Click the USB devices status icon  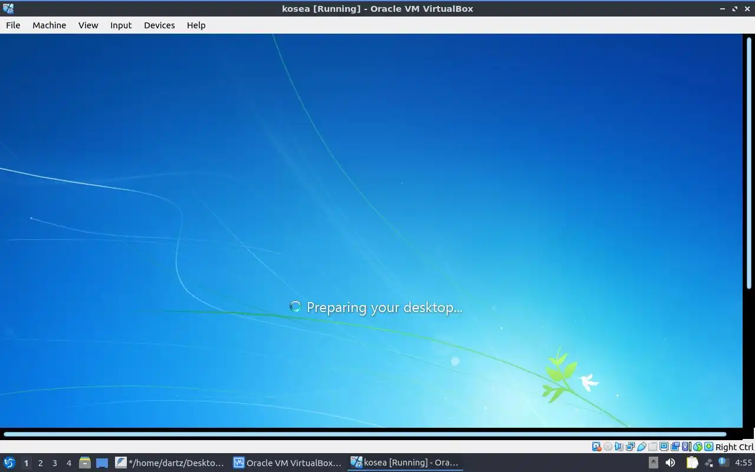(642, 447)
